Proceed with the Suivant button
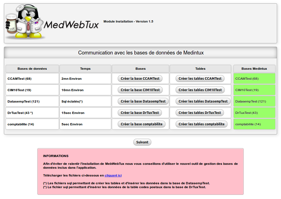Screen dimensions: 281x199 click(142, 142)
